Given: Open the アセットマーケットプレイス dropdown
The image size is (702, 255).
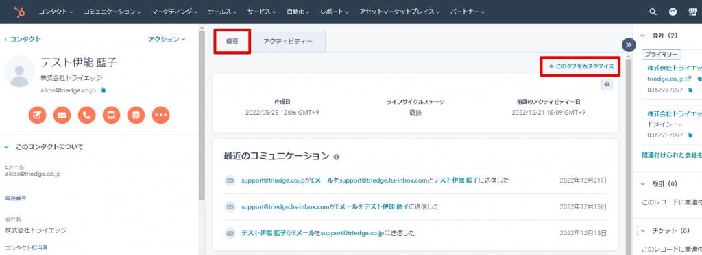Looking at the screenshot, I should [x=400, y=12].
